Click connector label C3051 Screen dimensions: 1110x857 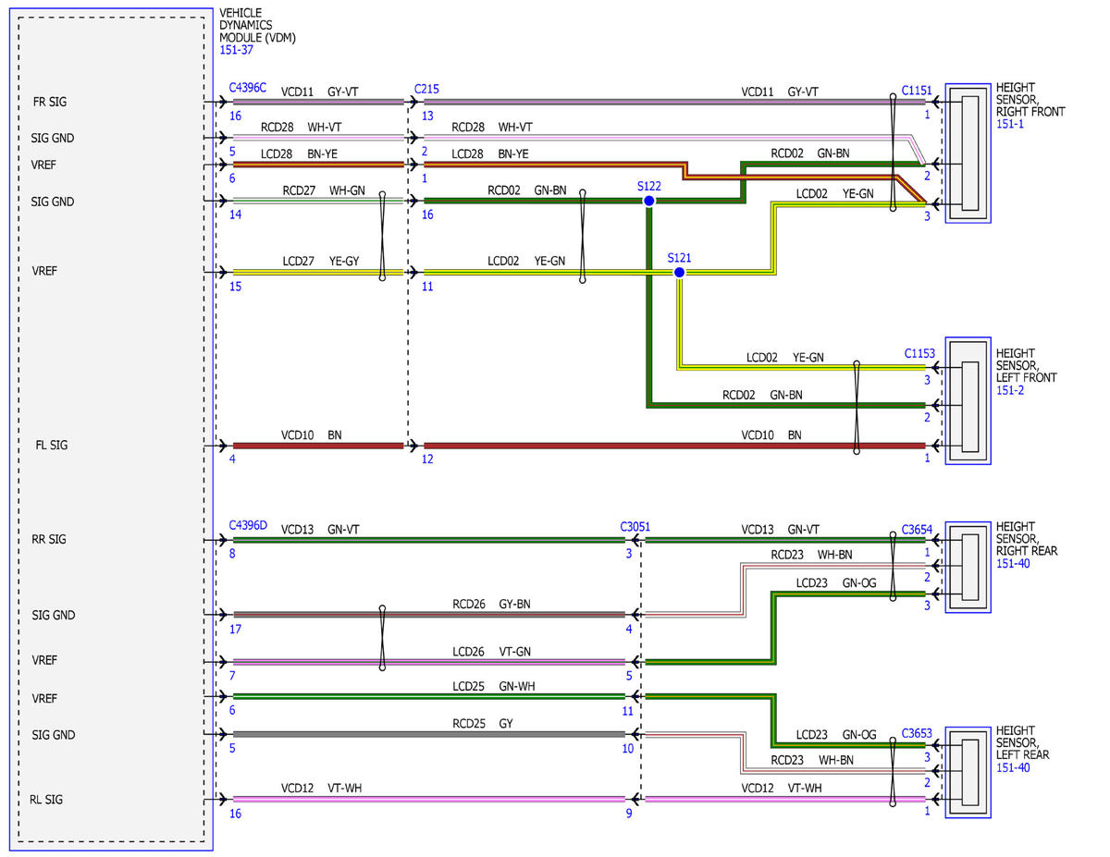pos(635,526)
